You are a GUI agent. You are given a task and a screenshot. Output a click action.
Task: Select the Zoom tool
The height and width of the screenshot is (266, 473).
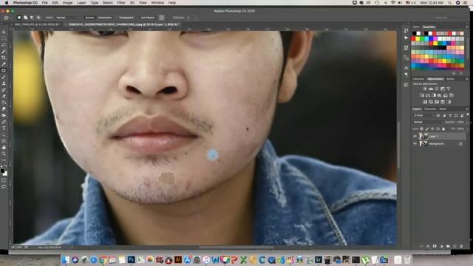(4, 154)
